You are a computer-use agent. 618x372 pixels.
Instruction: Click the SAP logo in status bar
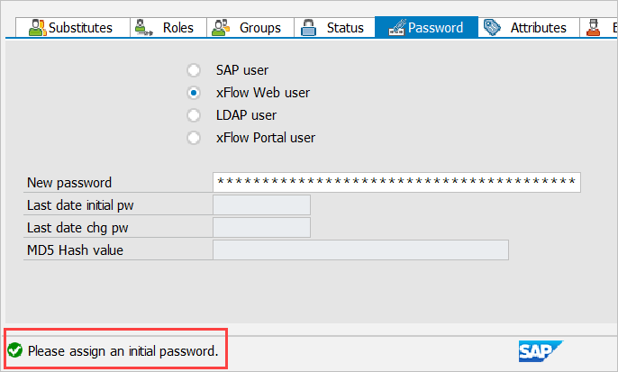coord(540,350)
